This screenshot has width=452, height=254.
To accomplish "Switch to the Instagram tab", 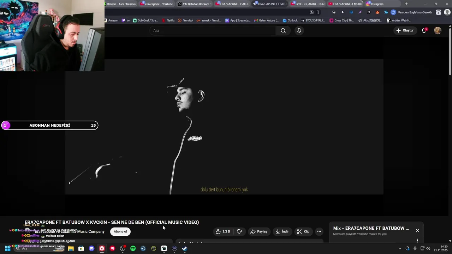I will pyautogui.click(x=383, y=4).
